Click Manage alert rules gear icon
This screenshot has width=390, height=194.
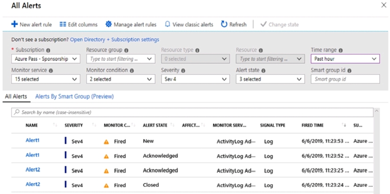tap(109, 25)
